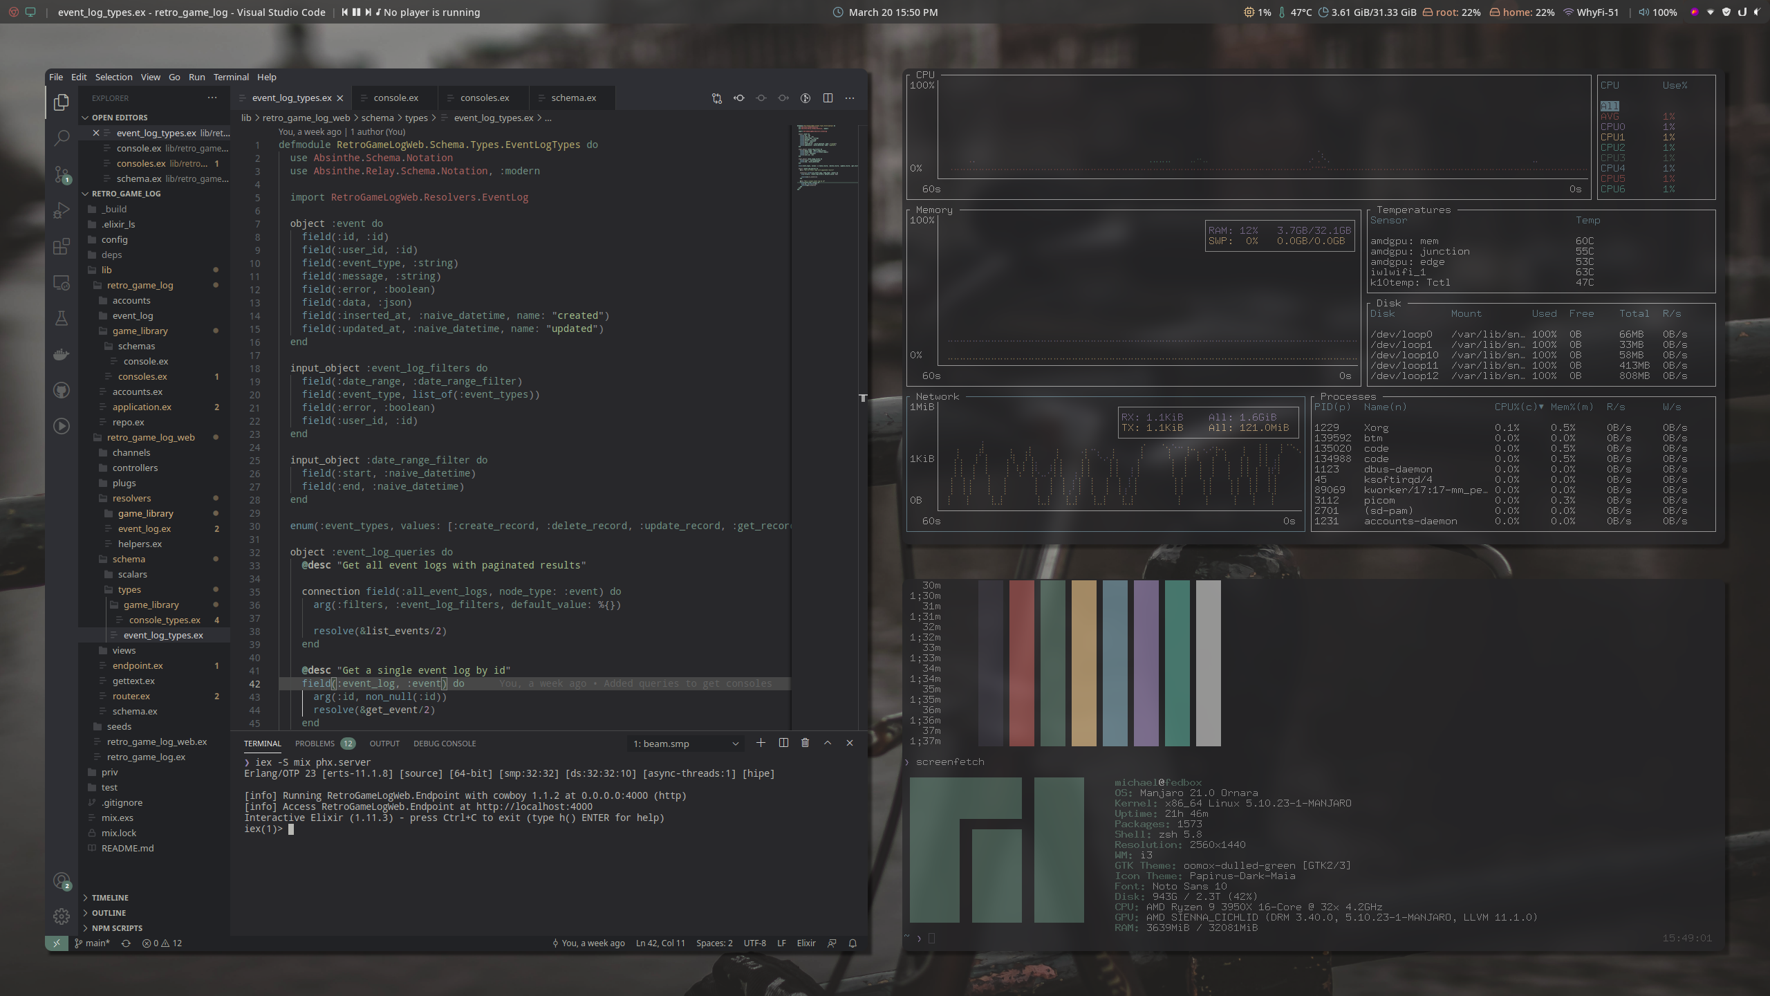Image resolution: width=1770 pixels, height=996 pixels.
Task: Select router.ex in the Explorer tree
Action: pyautogui.click(x=131, y=696)
